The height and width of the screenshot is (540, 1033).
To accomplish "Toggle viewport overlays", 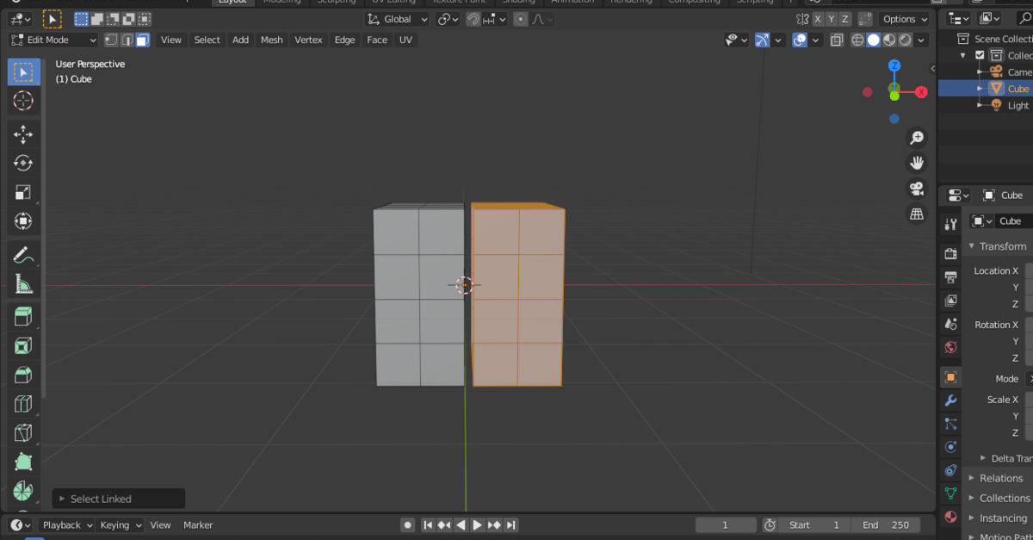I will [x=800, y=40].
